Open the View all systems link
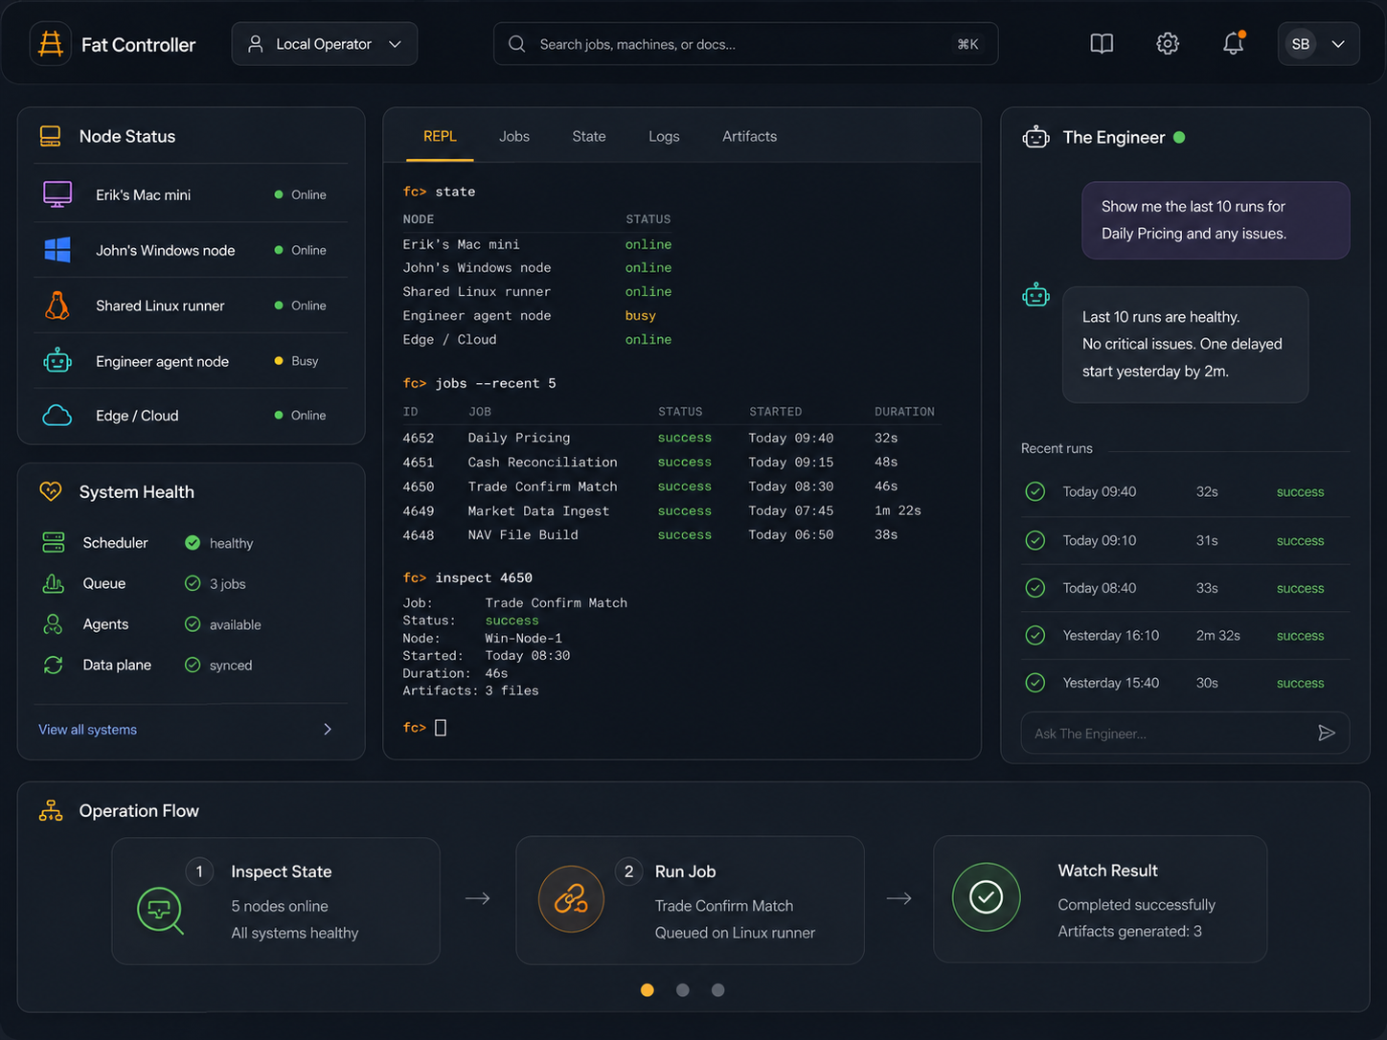1387x1040 pixels. point(87,730)
